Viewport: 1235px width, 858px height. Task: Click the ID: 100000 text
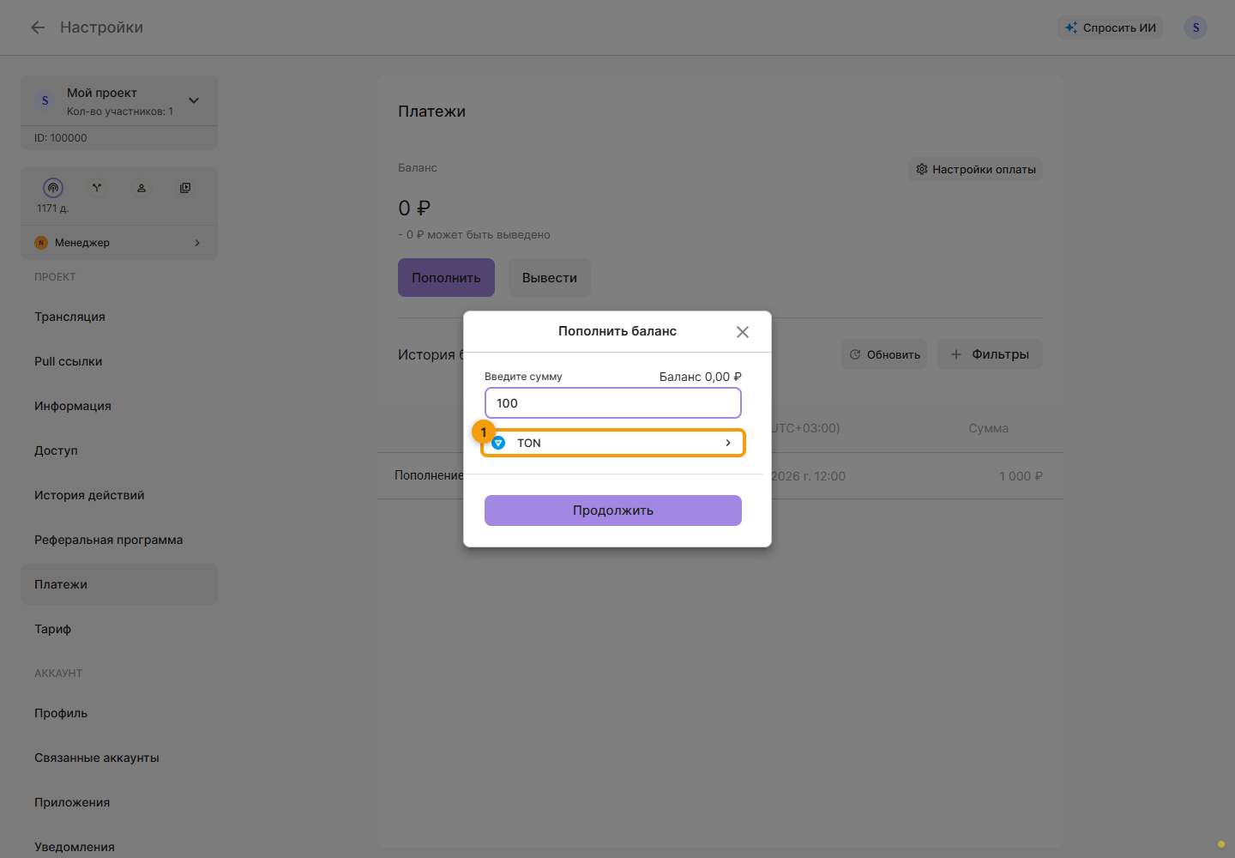pyautogui.click(x=61, y=138)
